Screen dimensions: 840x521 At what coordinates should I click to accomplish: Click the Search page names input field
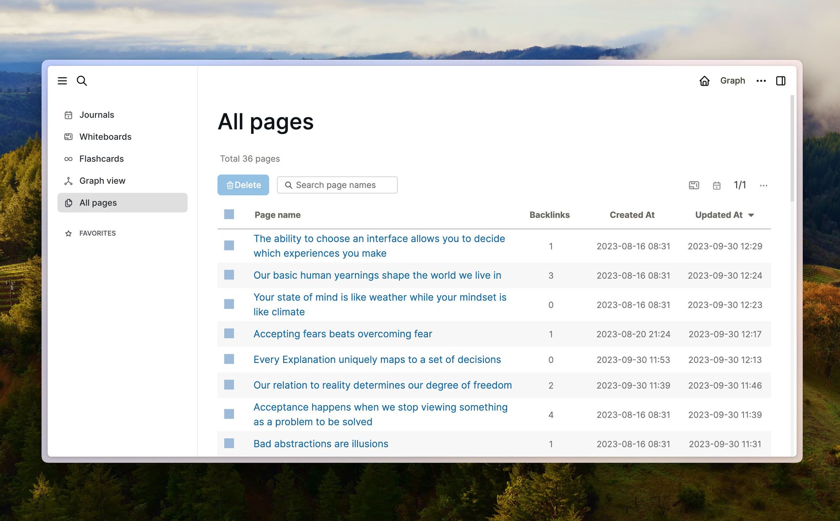337,184
